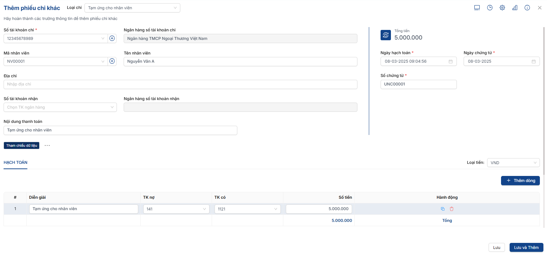Open the TK nợ 141 dropdown
Image resolution: width=547 pixels, height=255 pixels.
[176, 209]
